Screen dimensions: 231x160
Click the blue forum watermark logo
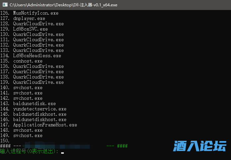click(x=200, y=146)
